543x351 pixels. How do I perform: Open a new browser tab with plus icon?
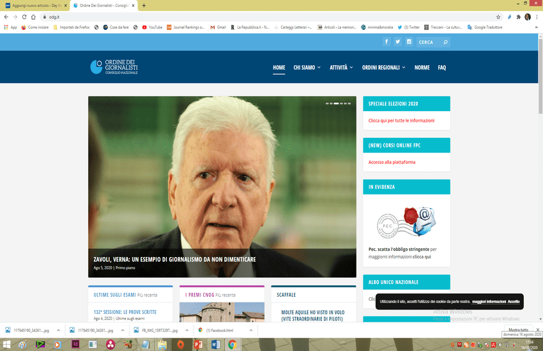(144, 5)
